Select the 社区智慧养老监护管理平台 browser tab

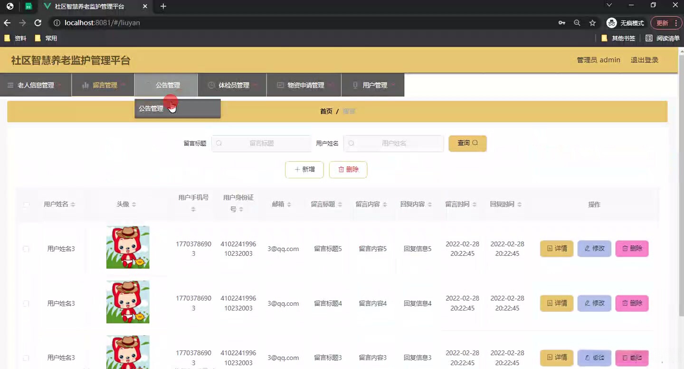95,7
